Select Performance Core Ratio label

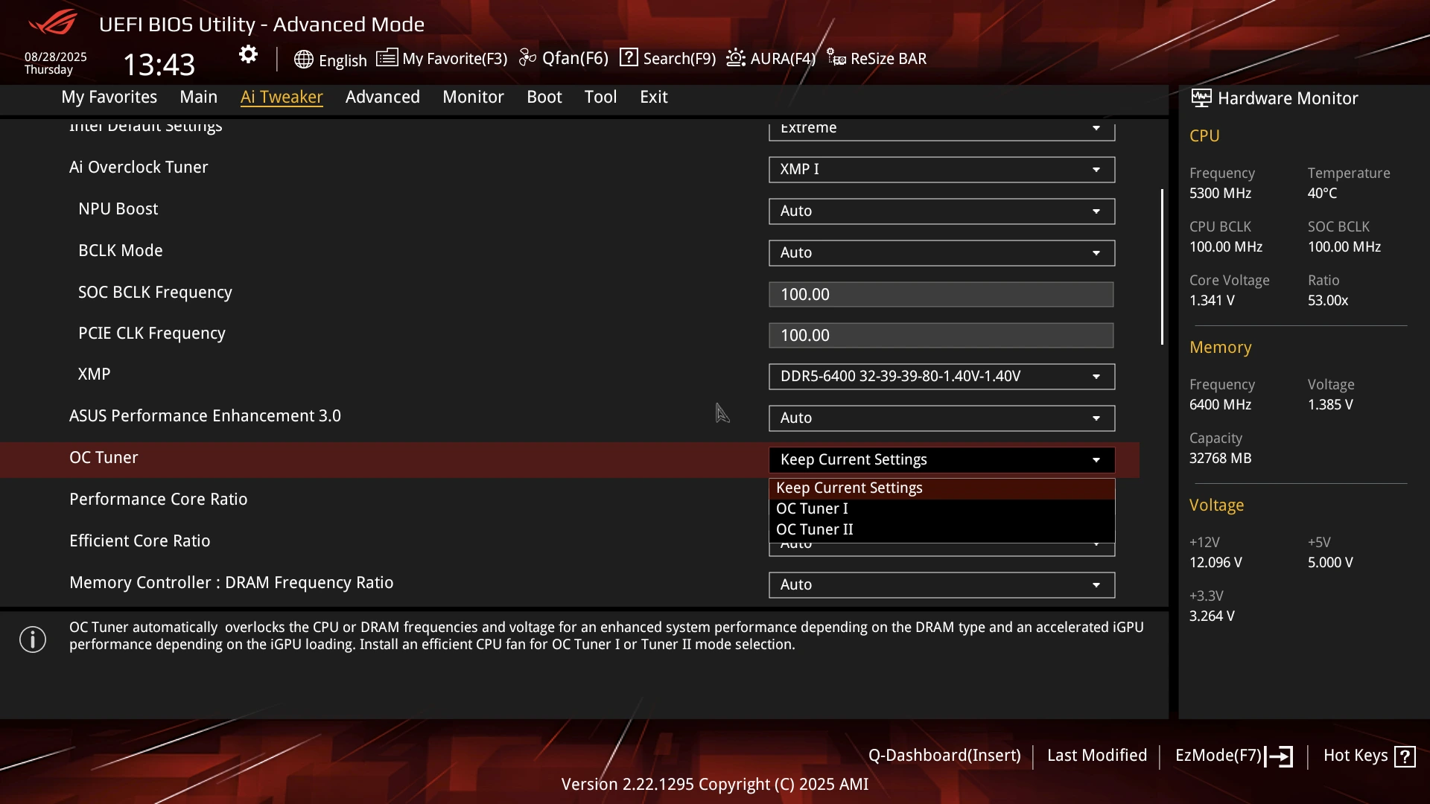159,500
